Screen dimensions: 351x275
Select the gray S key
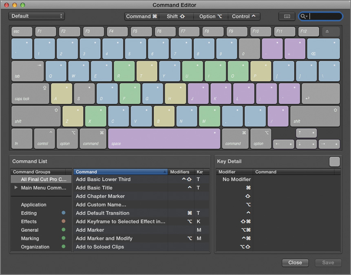click(x=84, y=94)
